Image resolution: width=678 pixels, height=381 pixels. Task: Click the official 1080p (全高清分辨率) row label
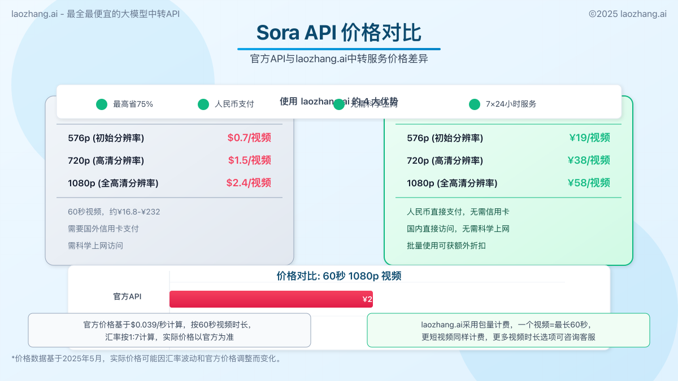coord(113,183)
